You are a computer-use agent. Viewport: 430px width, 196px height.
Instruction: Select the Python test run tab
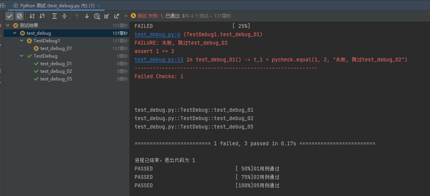pyautogui.click(x=53, y=6)
